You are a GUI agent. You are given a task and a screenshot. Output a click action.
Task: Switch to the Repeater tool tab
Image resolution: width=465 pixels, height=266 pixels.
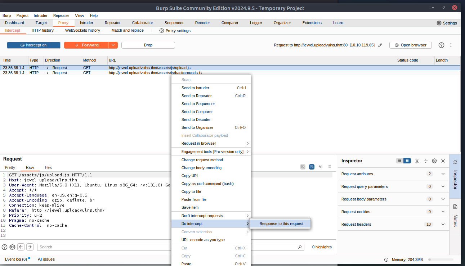click(113, 23)
